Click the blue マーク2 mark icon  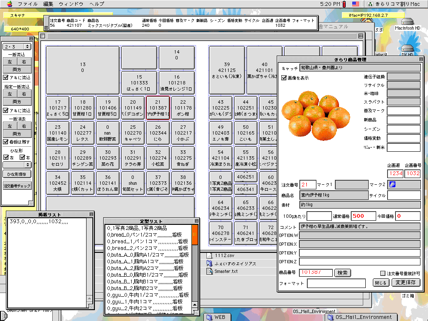coord(392,184)
